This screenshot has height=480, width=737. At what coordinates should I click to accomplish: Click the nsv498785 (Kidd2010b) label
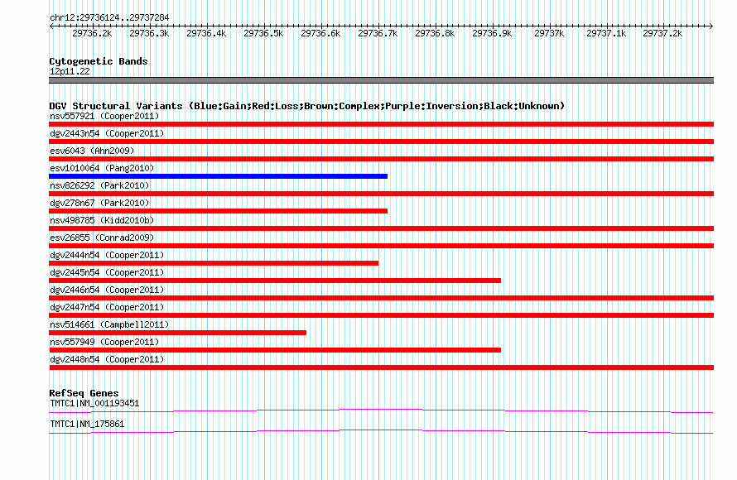point(102,220)
